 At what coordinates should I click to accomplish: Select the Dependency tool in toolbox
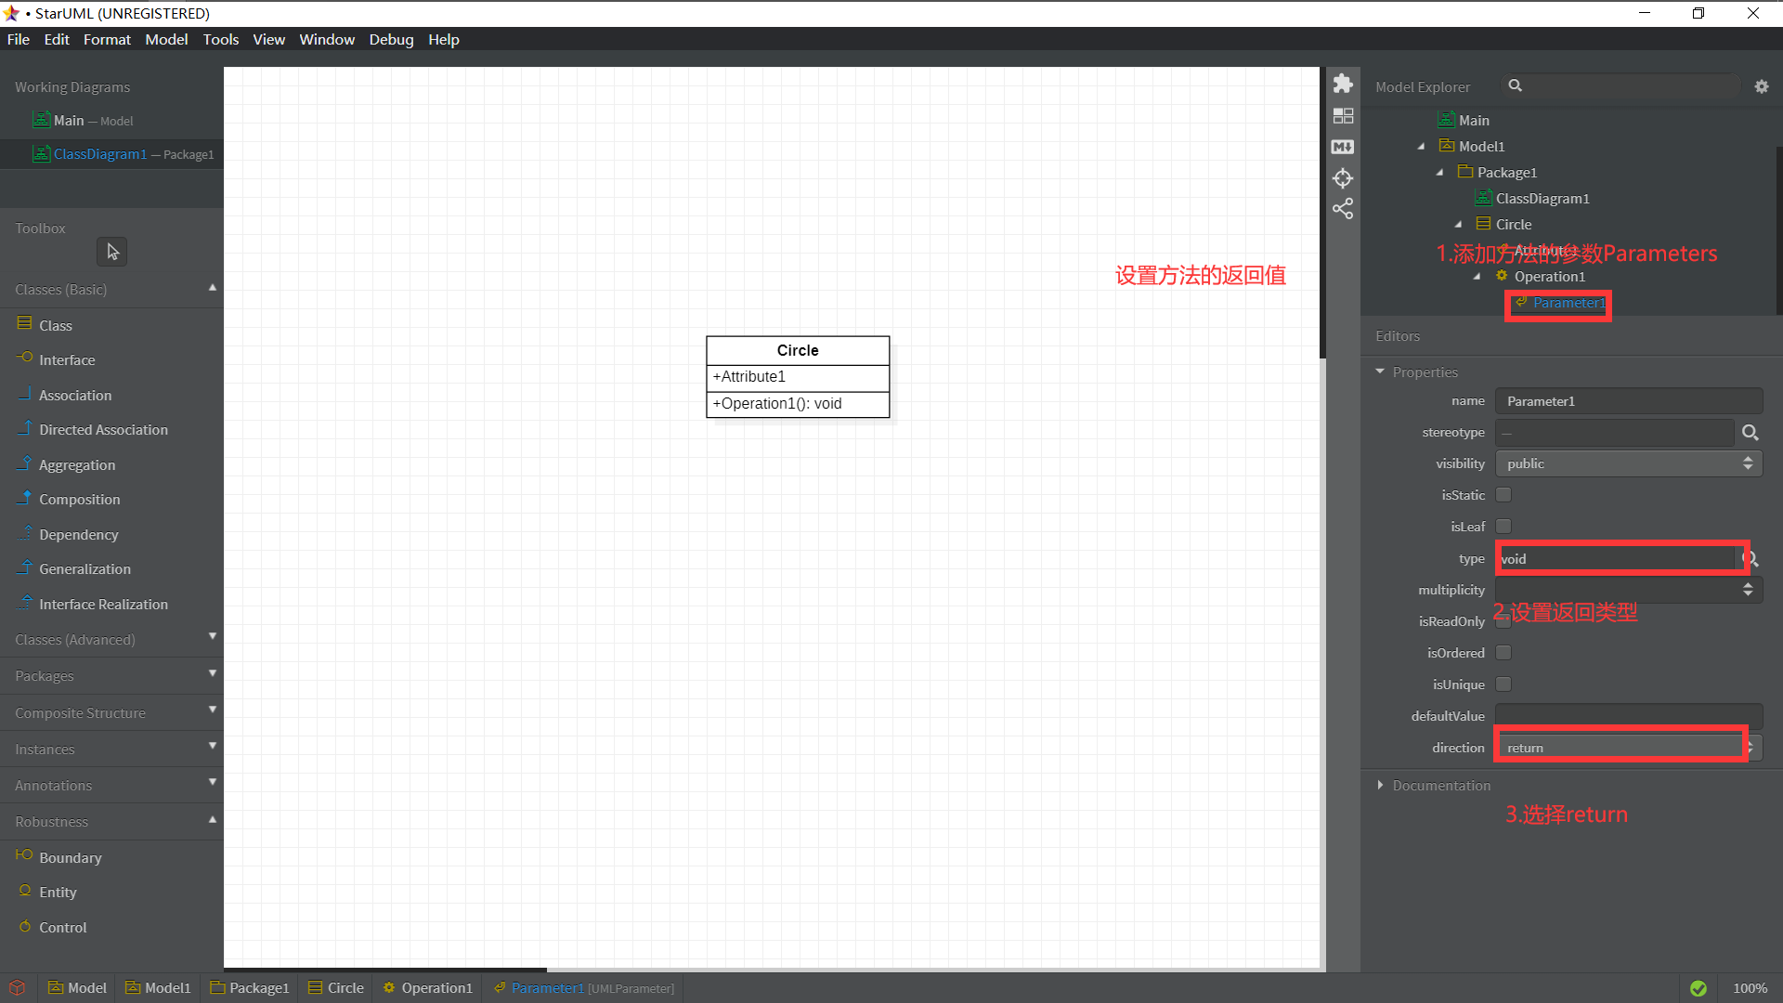77,534
